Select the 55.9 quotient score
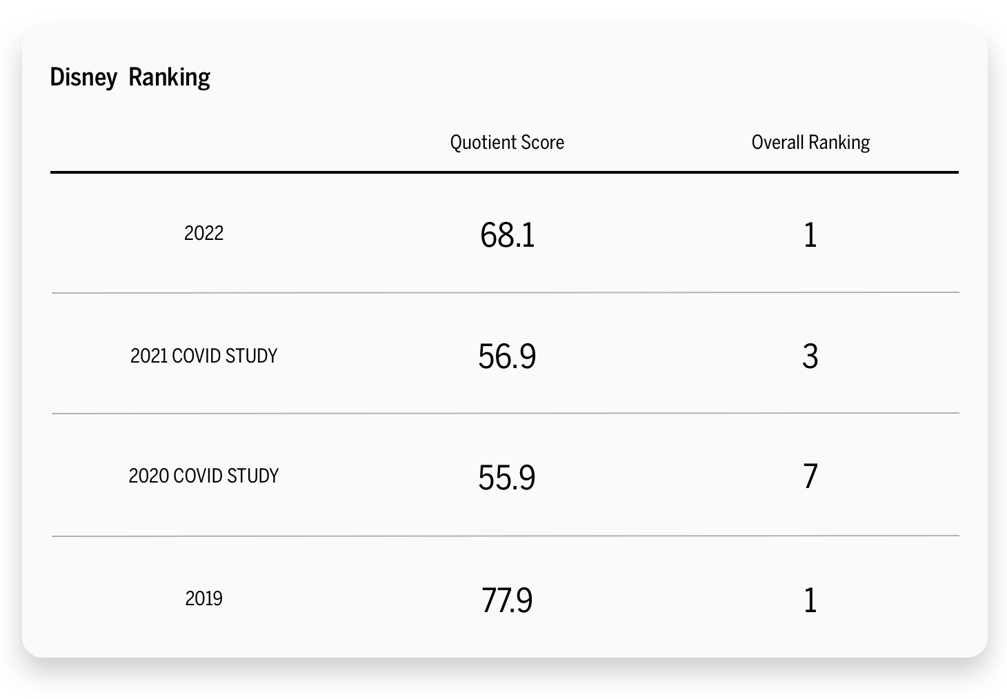Screen dimensions: 1007x699 pyautogui.click(x=507, y=478)
